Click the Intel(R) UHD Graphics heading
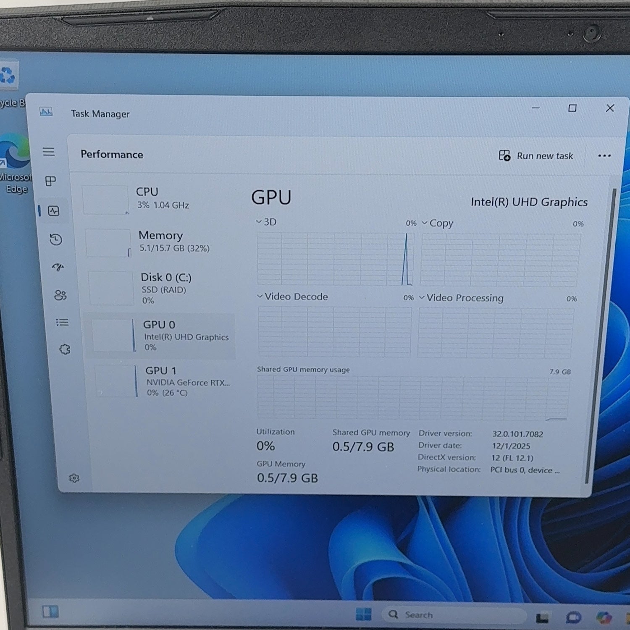630x630 pixels. pos(529,202)
